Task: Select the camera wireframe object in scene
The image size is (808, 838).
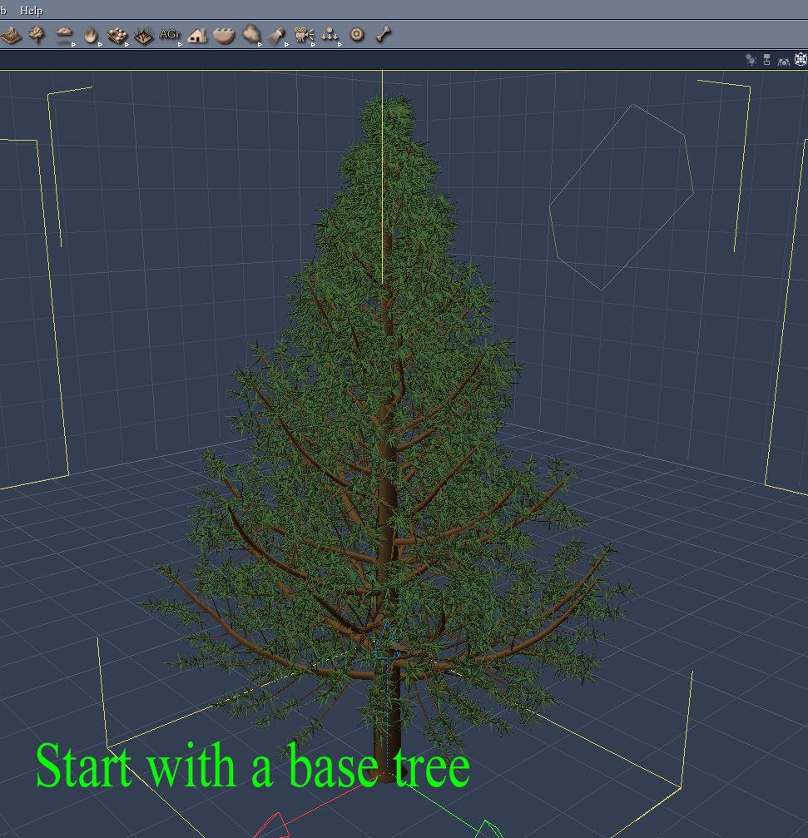Action: (622, 198)
